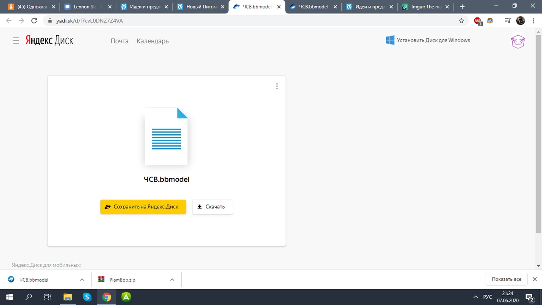Open the Почта link
This screenshot has height=305, width=542.
[120, 41]
